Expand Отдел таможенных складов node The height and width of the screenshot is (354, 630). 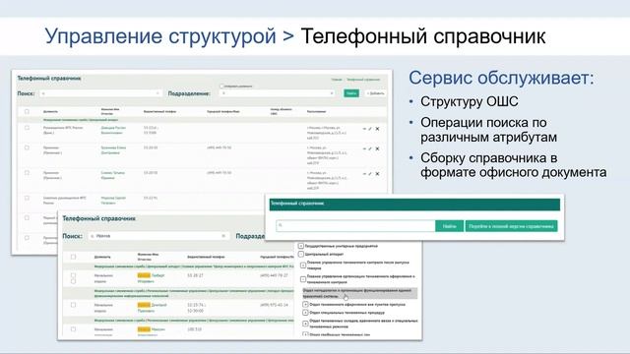[305, 324]
